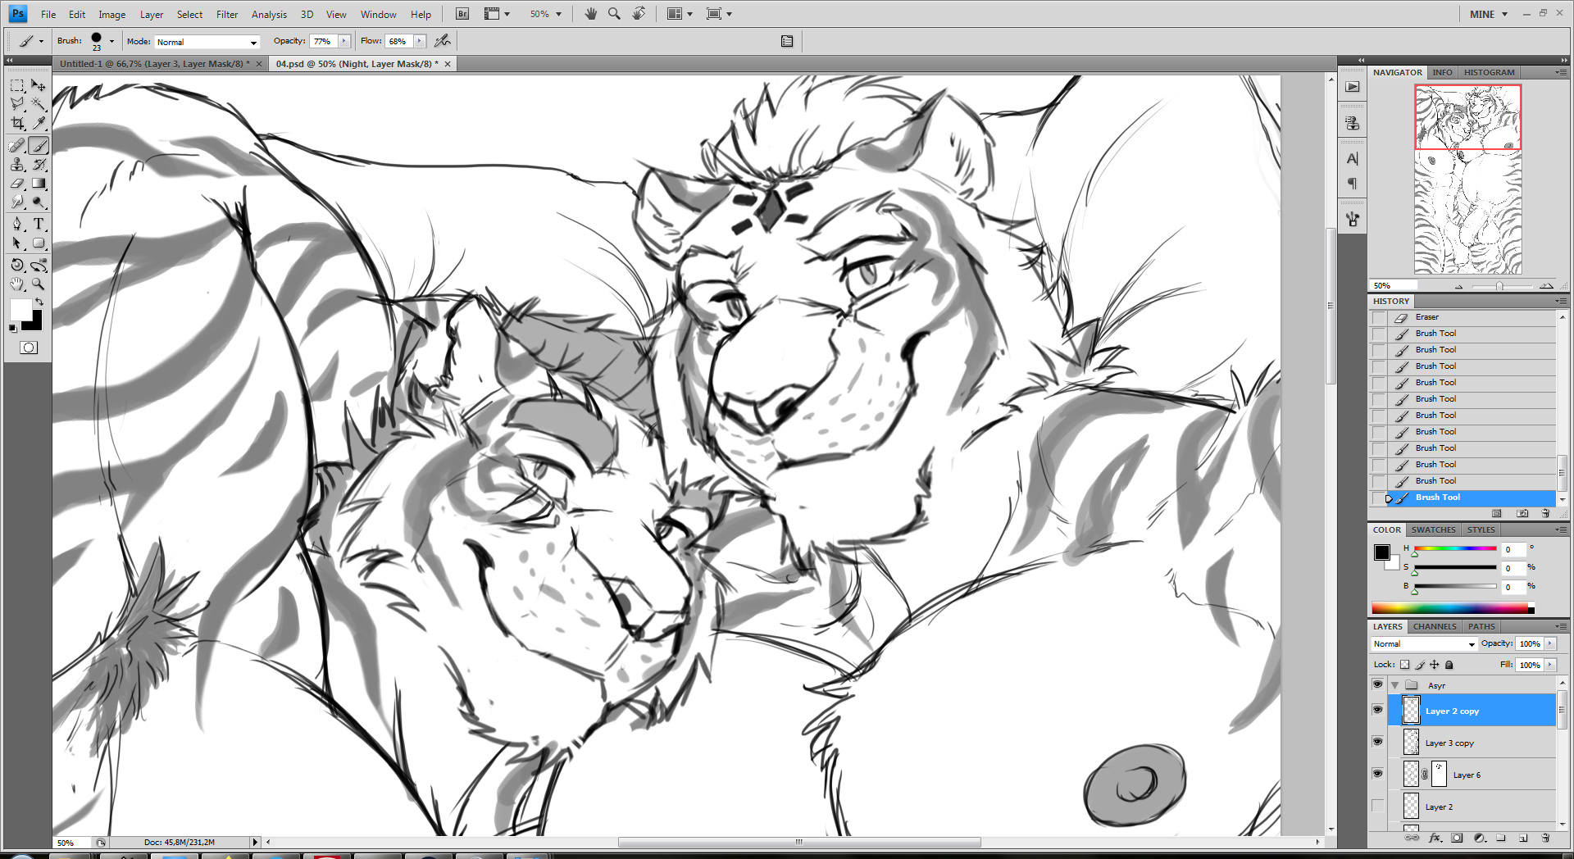
Task: Open the brush Mode dropdown
Action: coord(207,42)
